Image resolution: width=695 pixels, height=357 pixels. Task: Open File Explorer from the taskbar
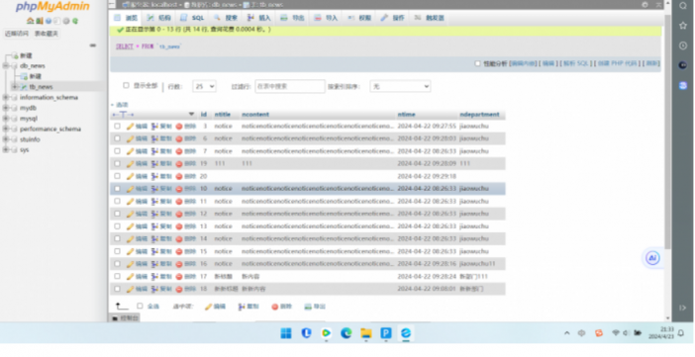pos(366,333)
